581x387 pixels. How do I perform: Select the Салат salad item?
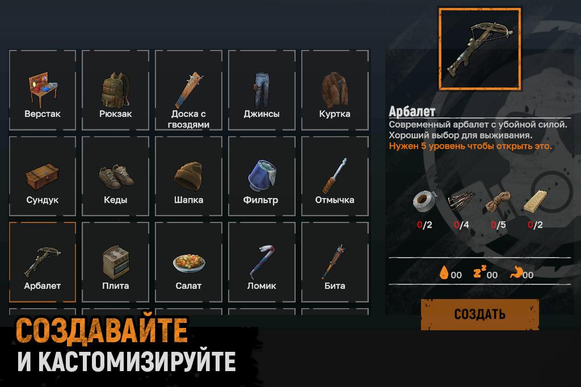[188, 262]
